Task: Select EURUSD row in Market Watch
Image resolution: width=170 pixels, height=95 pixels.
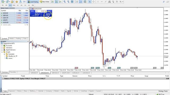Action: coord(15,13)
